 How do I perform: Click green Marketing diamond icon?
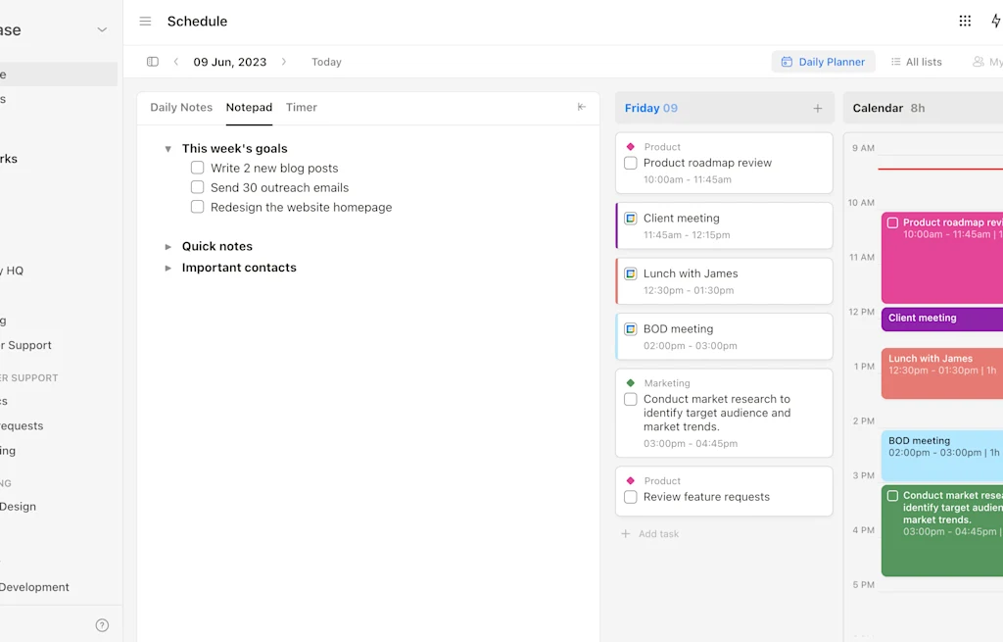point(630,383)
